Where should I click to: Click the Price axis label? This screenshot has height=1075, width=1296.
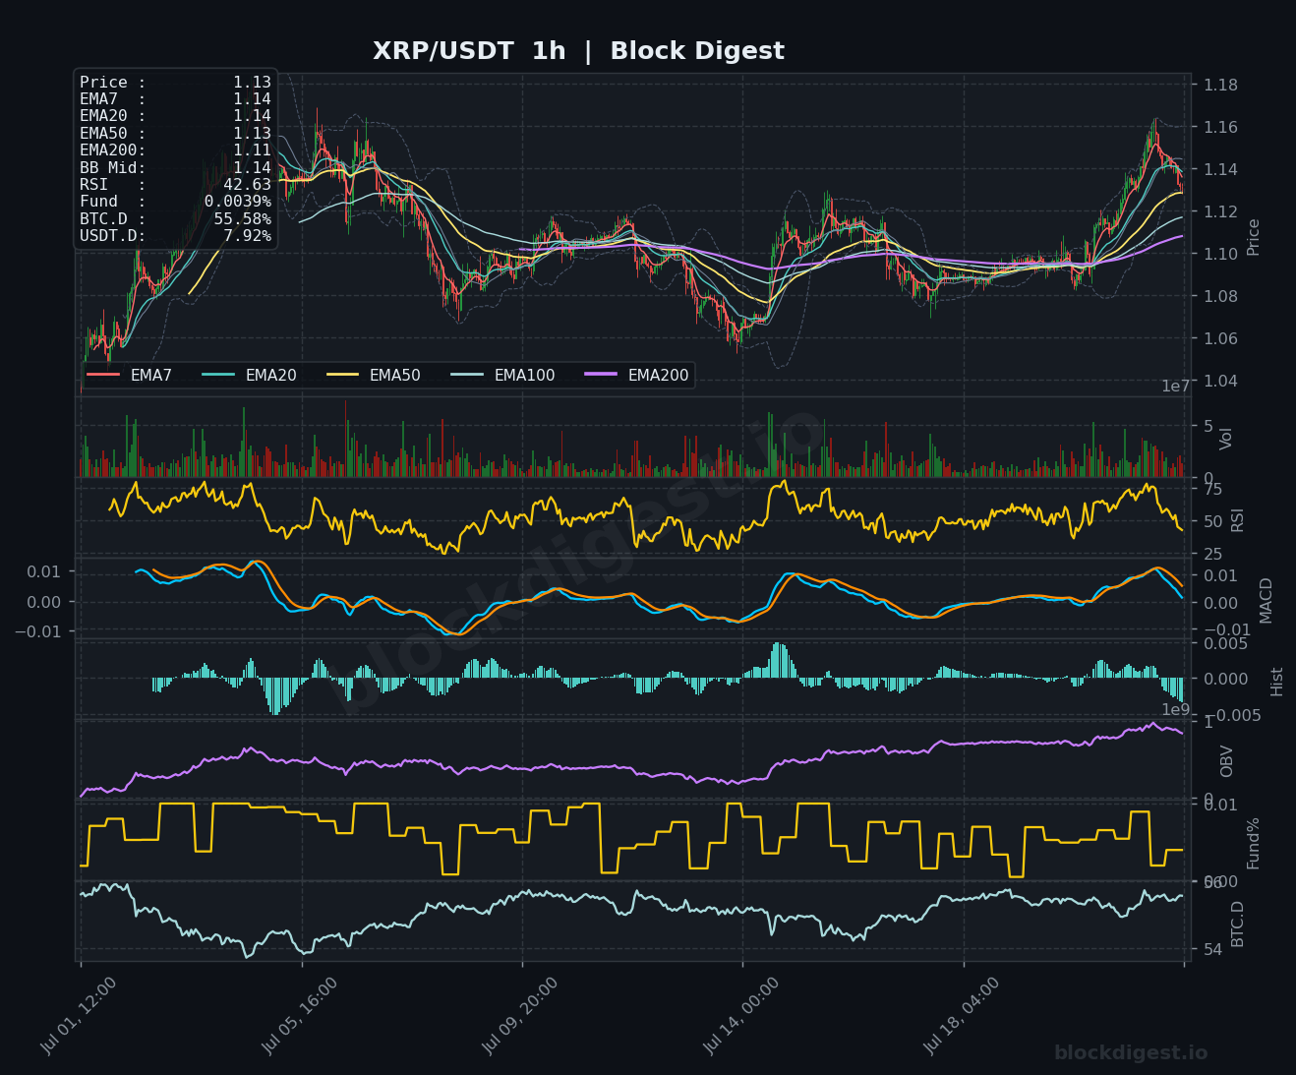(1254, 237)
